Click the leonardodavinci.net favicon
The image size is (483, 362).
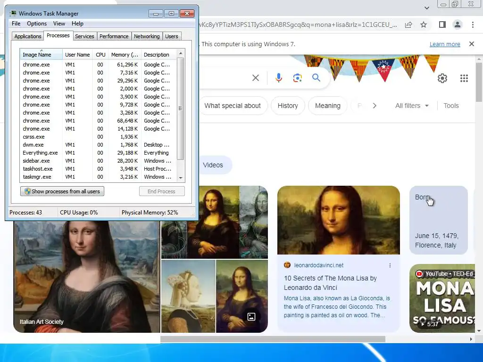(287, 265)
